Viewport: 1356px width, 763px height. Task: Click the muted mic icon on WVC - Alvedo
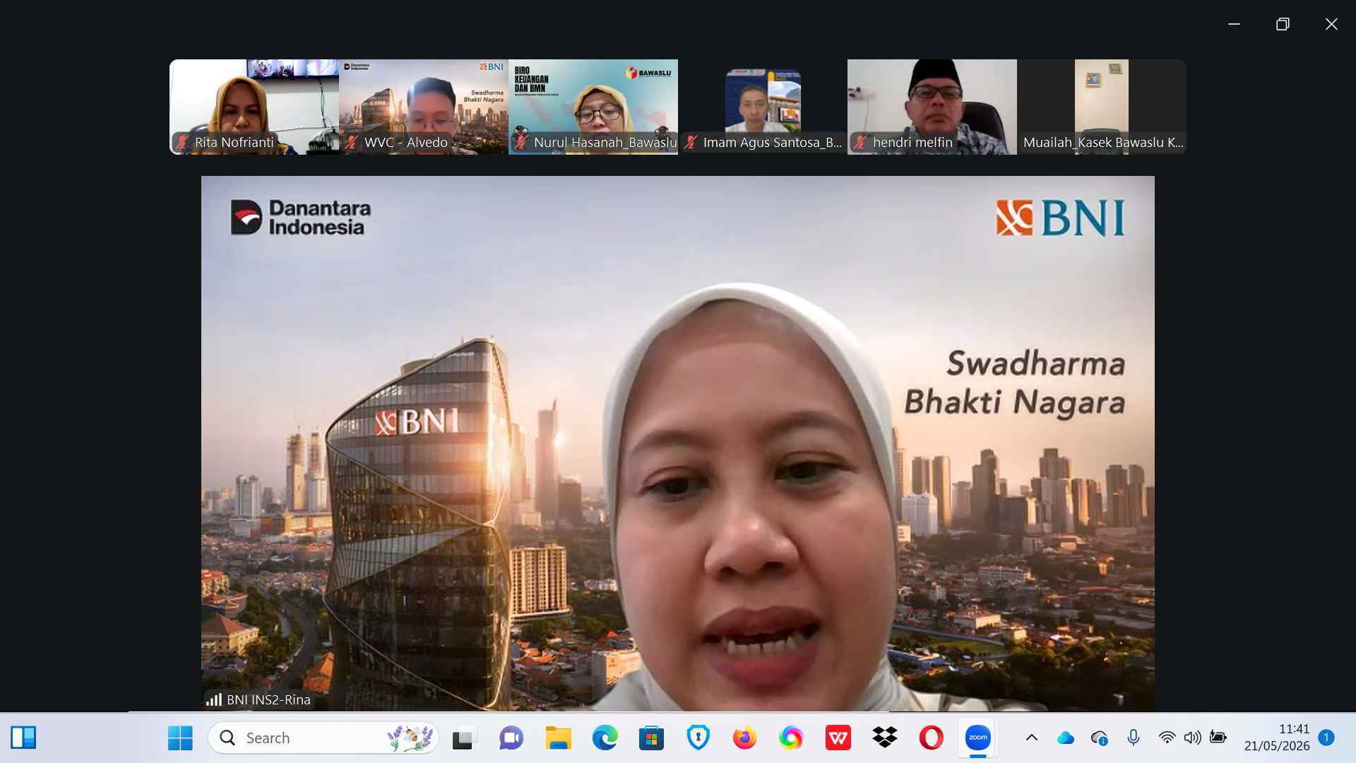click(x=352, y=142)
